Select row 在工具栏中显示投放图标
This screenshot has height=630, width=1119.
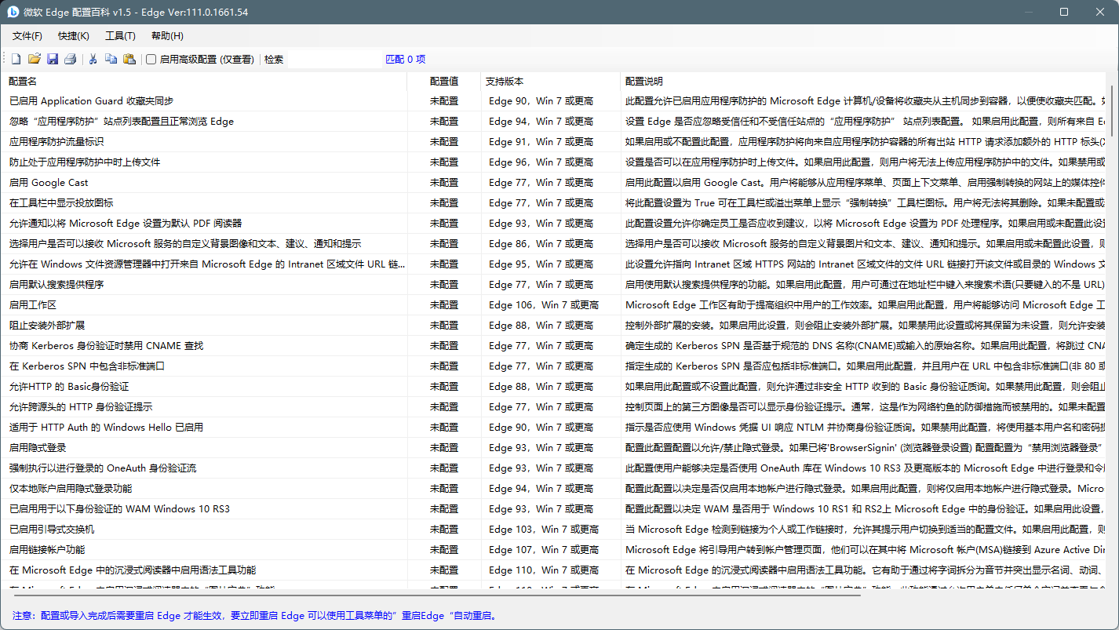555,202
